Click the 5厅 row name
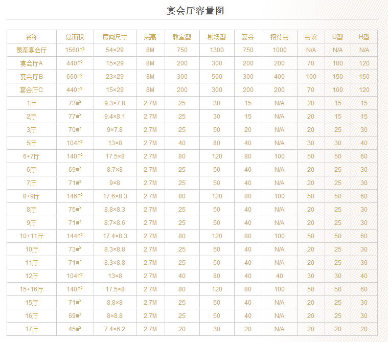Screen dimensions: 388x342 (31, 143)
